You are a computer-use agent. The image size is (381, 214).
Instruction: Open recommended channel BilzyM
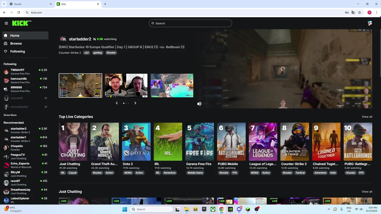(x=25, y=174)
